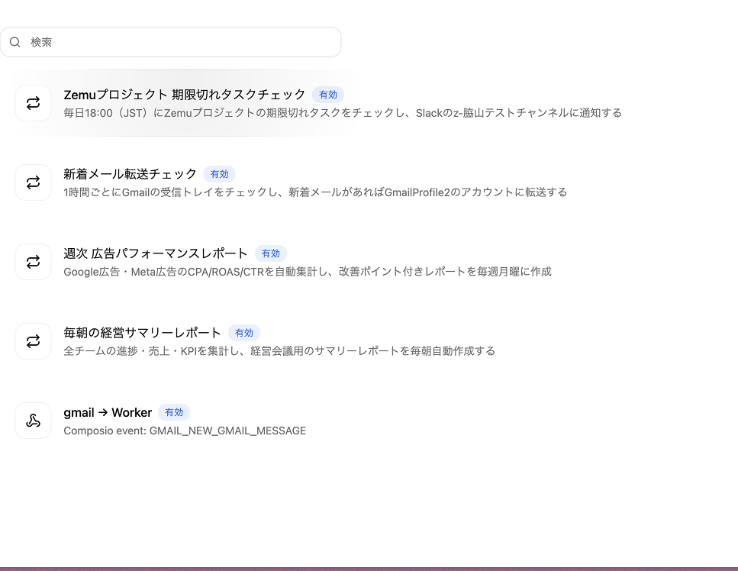Click loop icon beside 週次 広告パフォーマンスレポート

click(x=33, y=262)
